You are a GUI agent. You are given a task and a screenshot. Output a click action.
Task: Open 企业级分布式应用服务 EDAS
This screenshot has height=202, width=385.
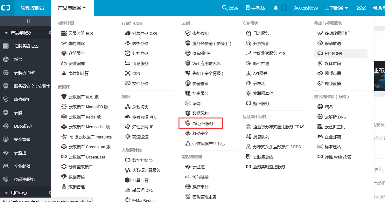pos(279,127)
